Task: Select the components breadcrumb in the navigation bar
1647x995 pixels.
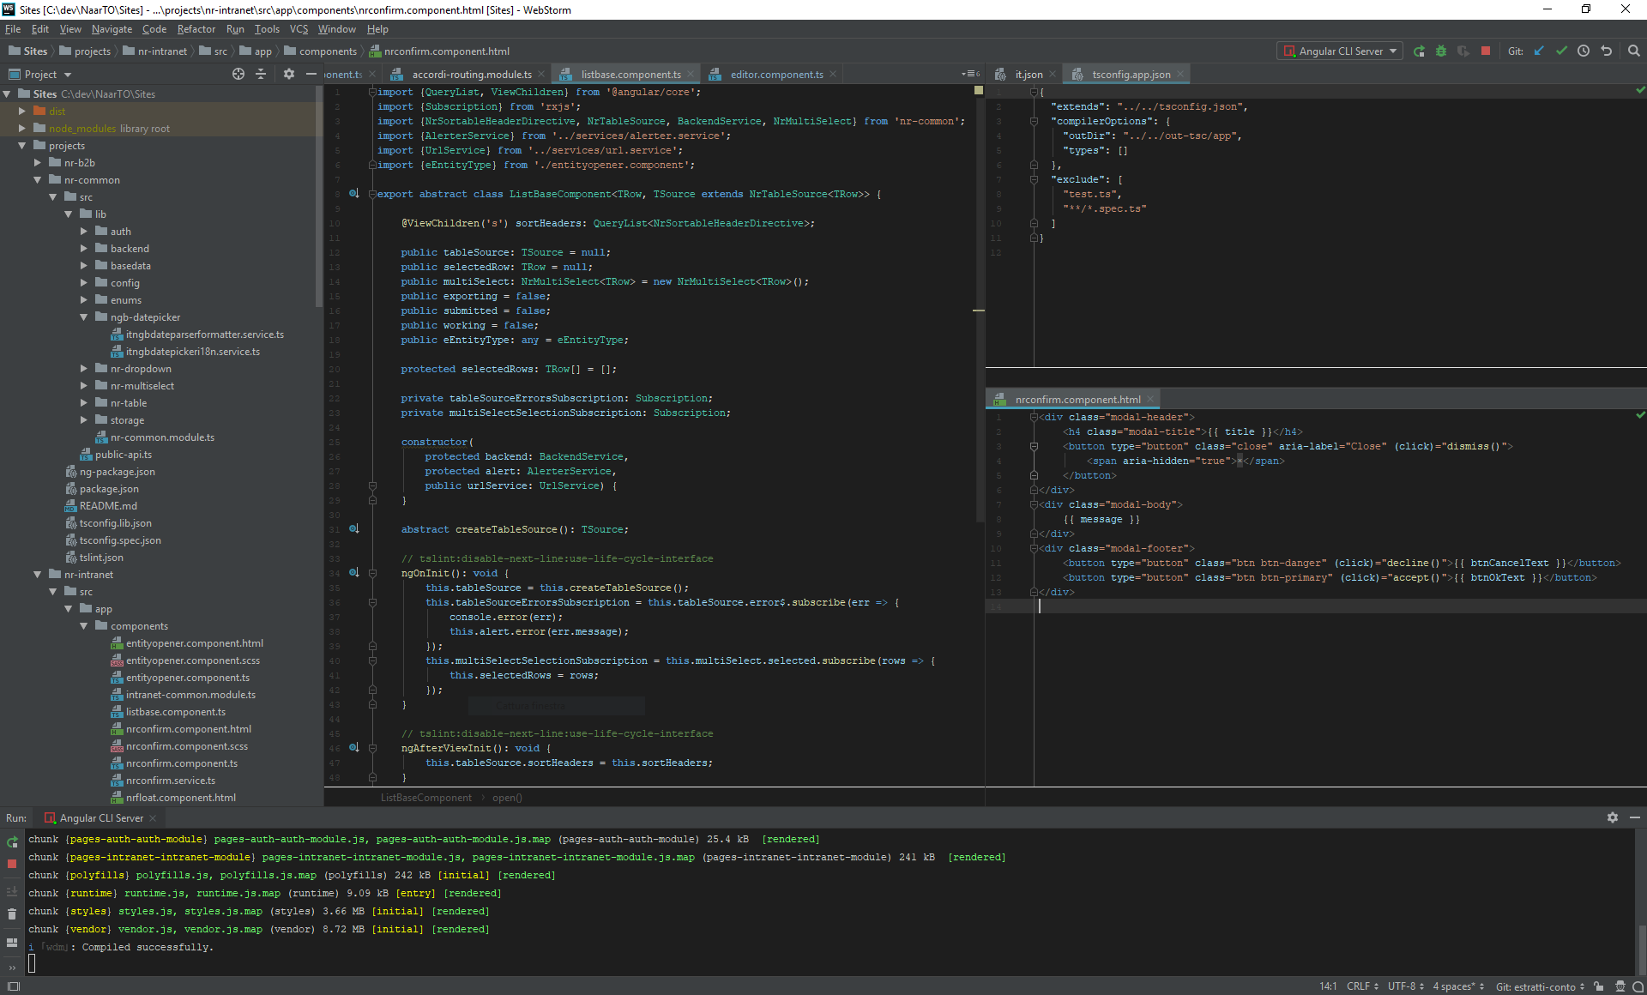Action: coord(319,51)
